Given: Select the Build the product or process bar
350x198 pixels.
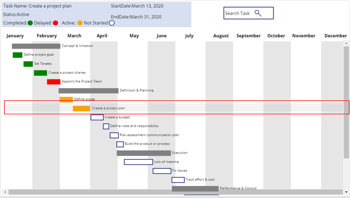Looking at the screenshot, I should click(x=120, y=144).
